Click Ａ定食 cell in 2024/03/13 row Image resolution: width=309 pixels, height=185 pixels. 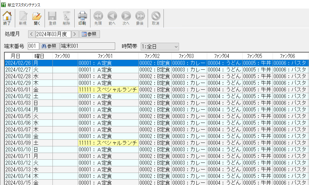[x=108, y=169]
